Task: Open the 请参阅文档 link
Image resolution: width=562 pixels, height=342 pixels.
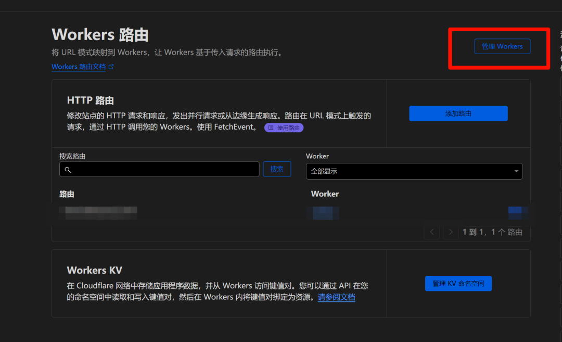Action: (336, 297)
